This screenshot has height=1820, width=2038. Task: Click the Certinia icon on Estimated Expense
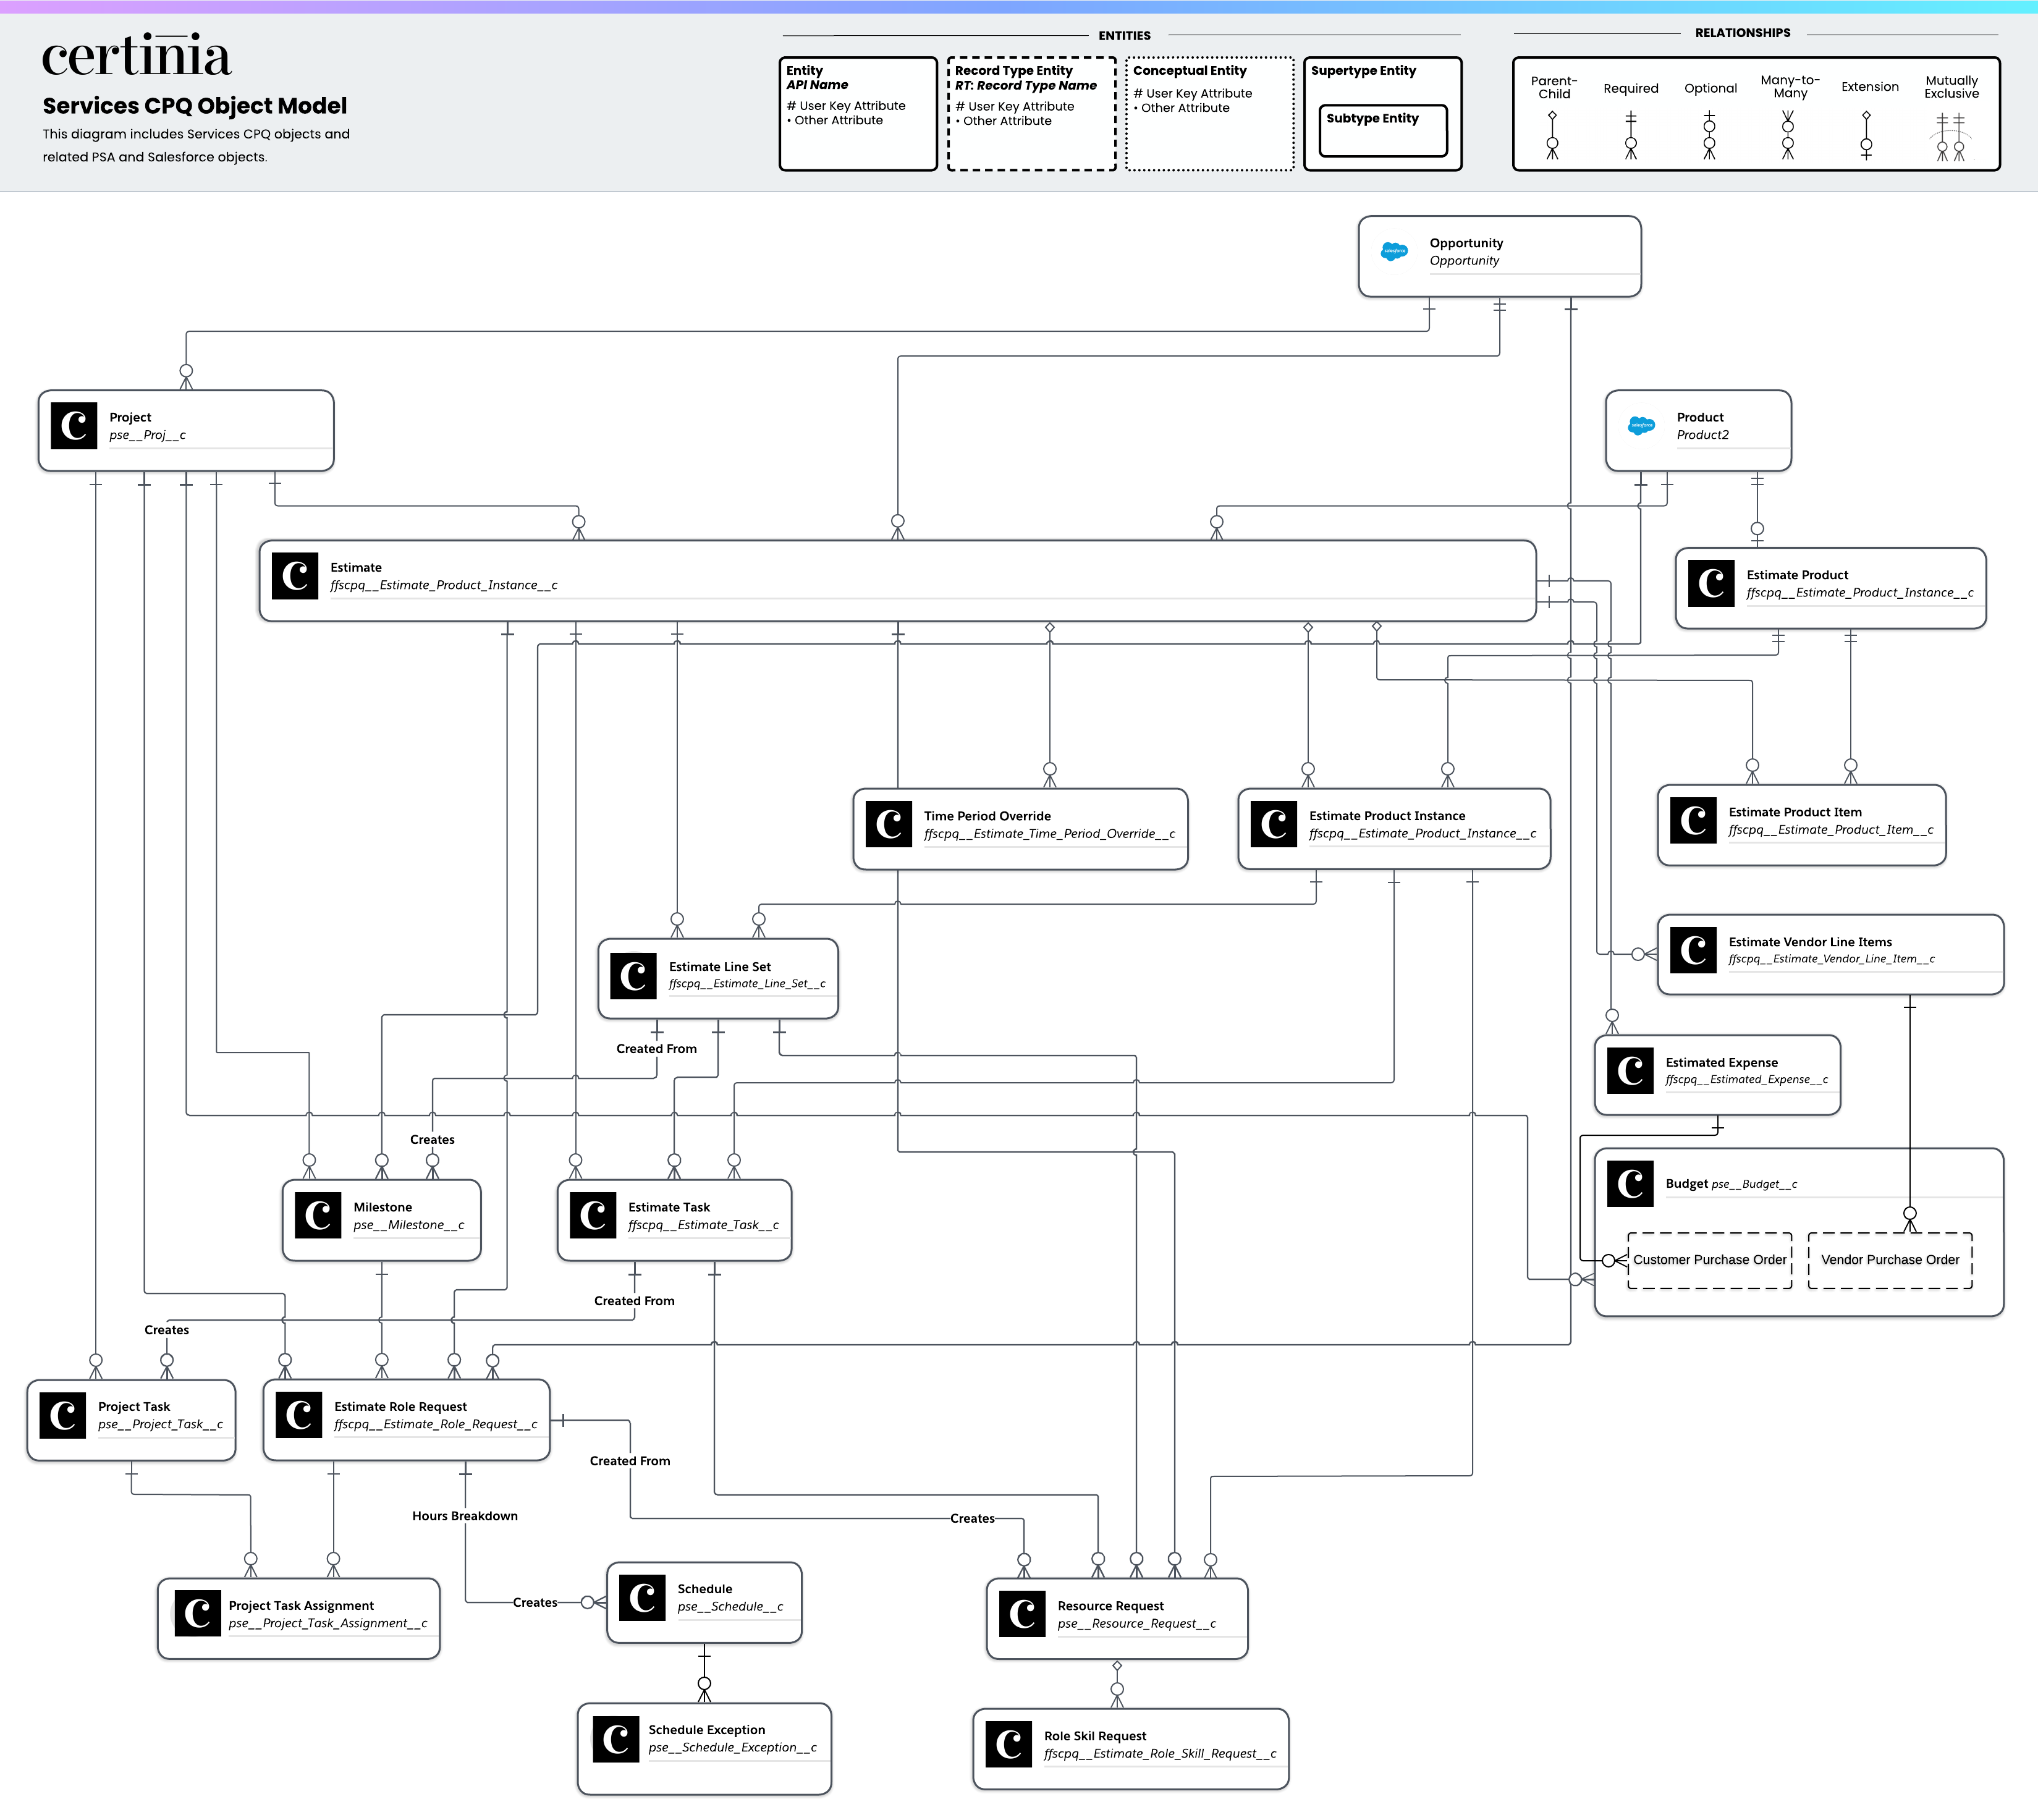[1630, 1070]
